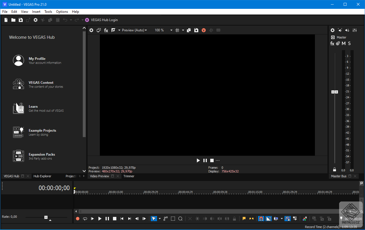Select the Selection Edit tool
The width and height of the screenshot is (365, 230).
tap(173, 219)
